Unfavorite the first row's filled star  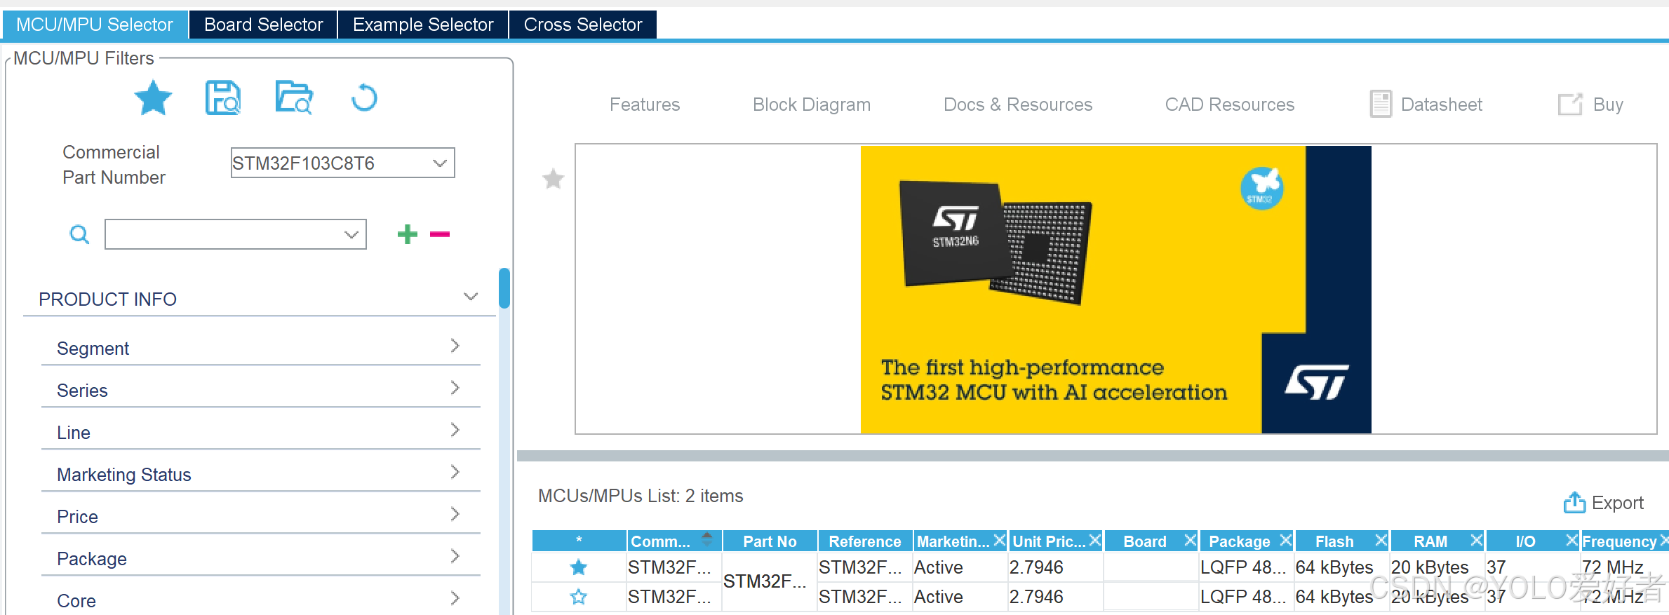tap(579, 567)
